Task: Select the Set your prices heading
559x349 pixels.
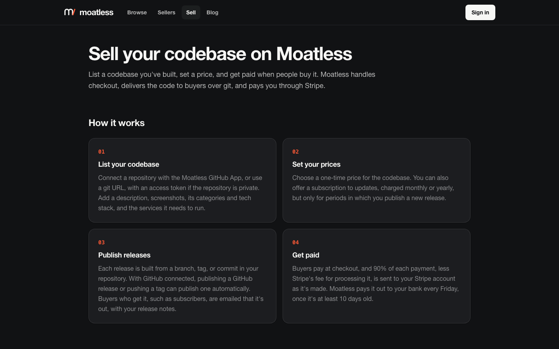Action: pos(316,164)
